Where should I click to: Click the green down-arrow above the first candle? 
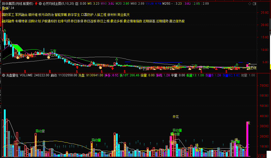pyautogui.click(x=5, y=31)
